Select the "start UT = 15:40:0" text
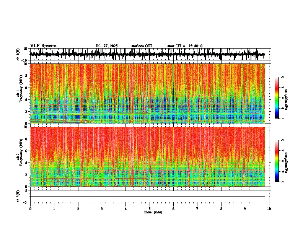 tap(185, 46)
